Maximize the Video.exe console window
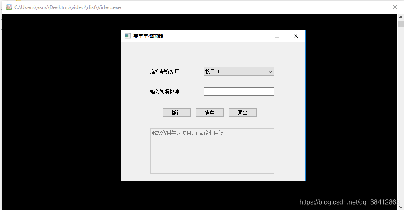Screen dimensions: 404x210 tap(376, 7)
